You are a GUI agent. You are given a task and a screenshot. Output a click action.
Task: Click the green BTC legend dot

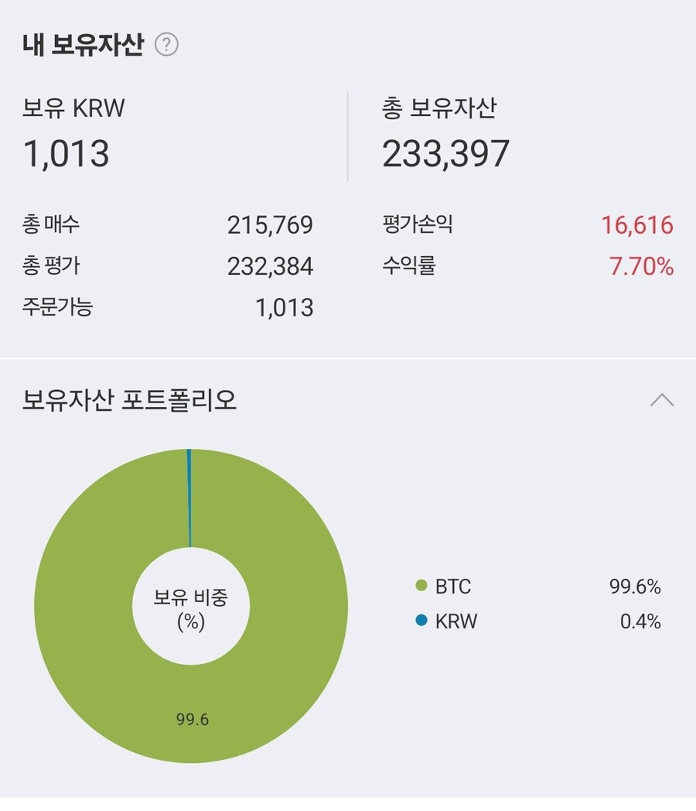421,587
